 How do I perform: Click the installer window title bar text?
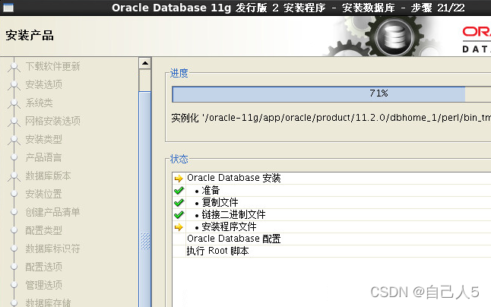288,8
